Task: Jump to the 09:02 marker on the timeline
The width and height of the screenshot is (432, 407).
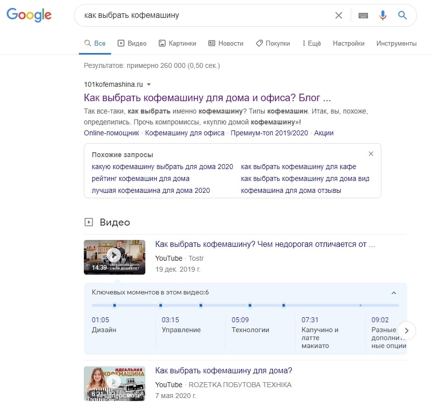Action: pyautogui.click(x=284, y=305)
